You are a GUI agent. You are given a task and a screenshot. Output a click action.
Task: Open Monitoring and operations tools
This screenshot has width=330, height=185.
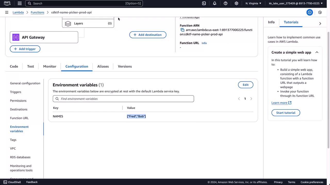tap(21, 168)
